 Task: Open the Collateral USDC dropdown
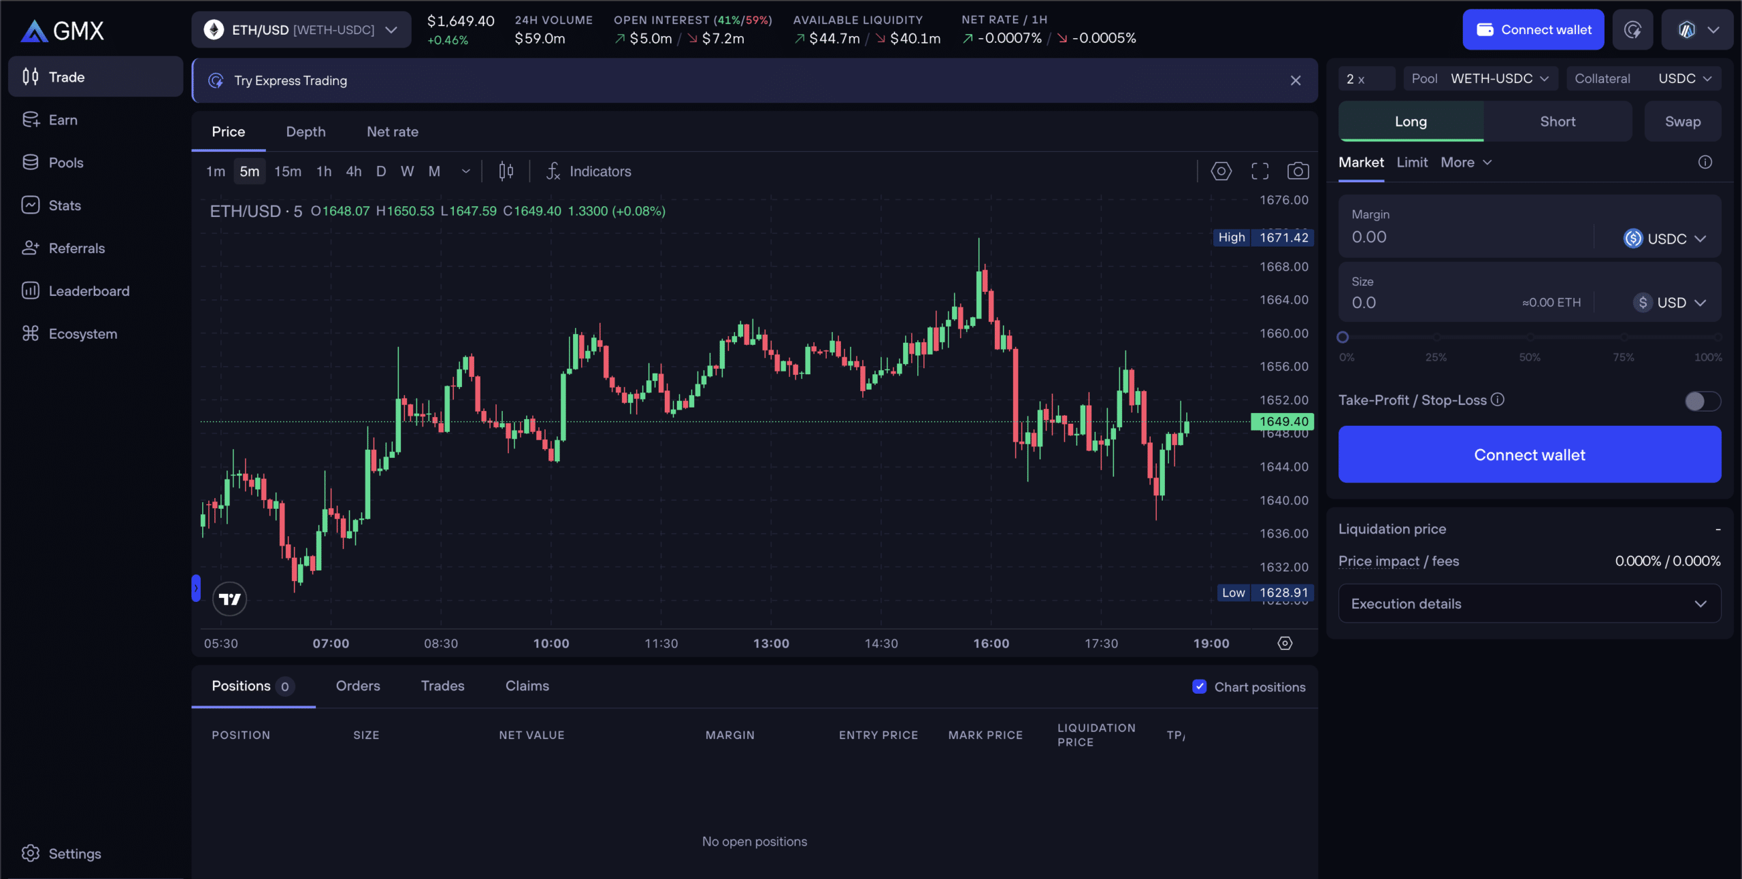point(1643,79)
